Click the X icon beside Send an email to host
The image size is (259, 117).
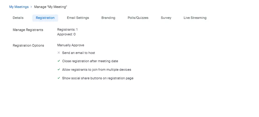tap(59, 53)
